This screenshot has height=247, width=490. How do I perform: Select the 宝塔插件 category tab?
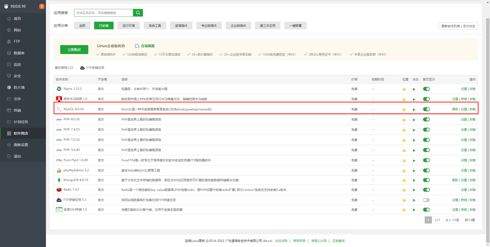(x=181, y=25)
